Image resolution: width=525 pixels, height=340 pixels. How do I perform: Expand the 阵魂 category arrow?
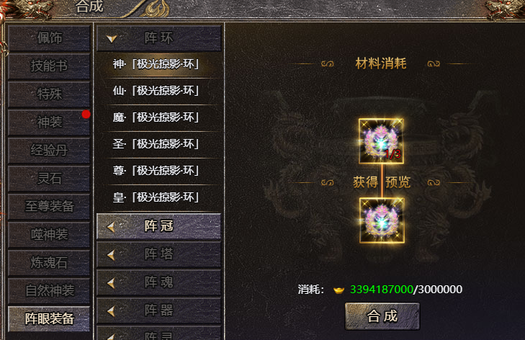[111, 283]
